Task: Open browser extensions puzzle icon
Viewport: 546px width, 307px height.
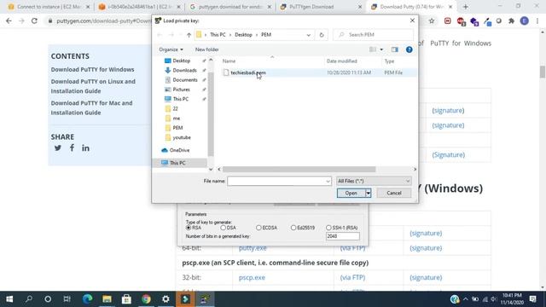Action: (511, 20)
